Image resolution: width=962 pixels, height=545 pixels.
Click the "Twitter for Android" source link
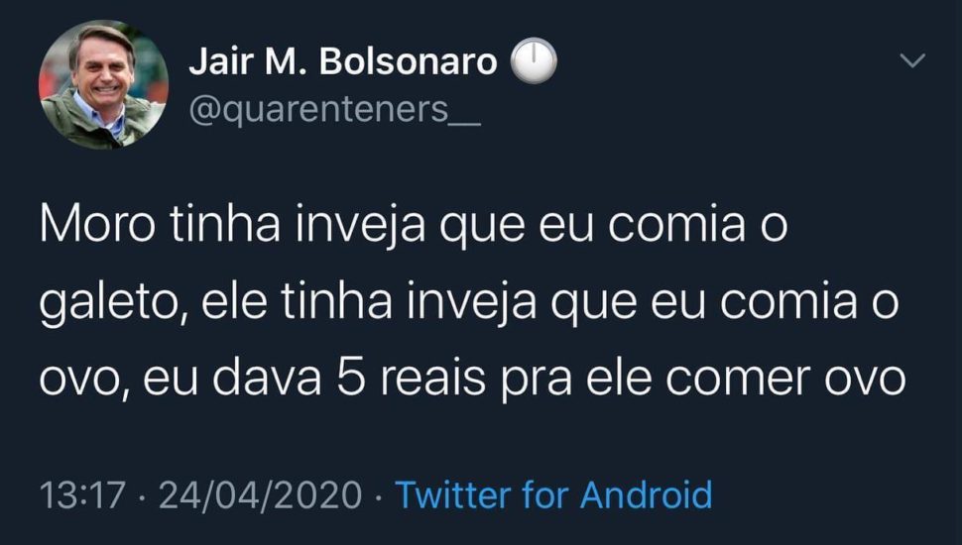(x=553, y=493)
